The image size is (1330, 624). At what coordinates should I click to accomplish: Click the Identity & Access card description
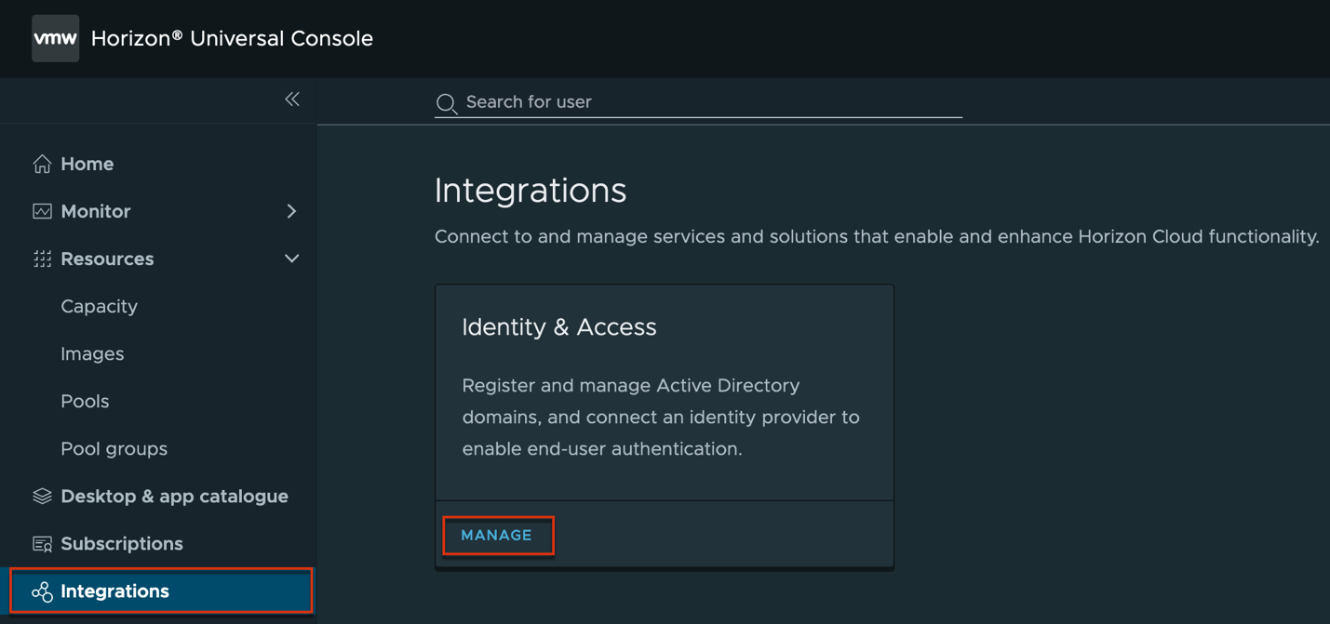pyautogui.click(x=661, y=417)
